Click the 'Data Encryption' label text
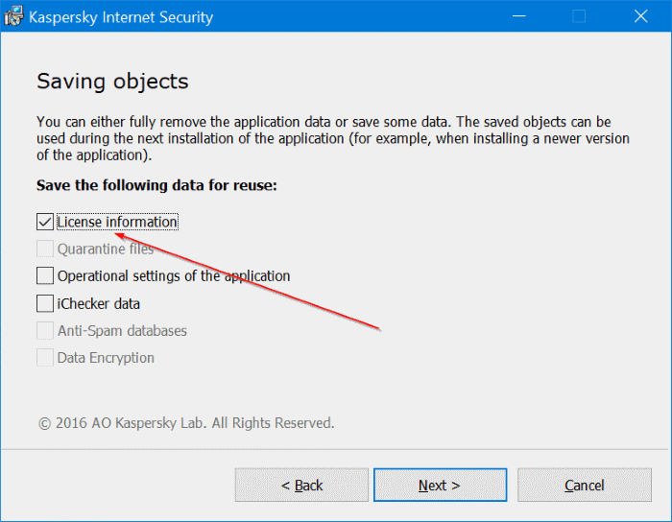This screenshot has width=672, height=522. [106, 358]
